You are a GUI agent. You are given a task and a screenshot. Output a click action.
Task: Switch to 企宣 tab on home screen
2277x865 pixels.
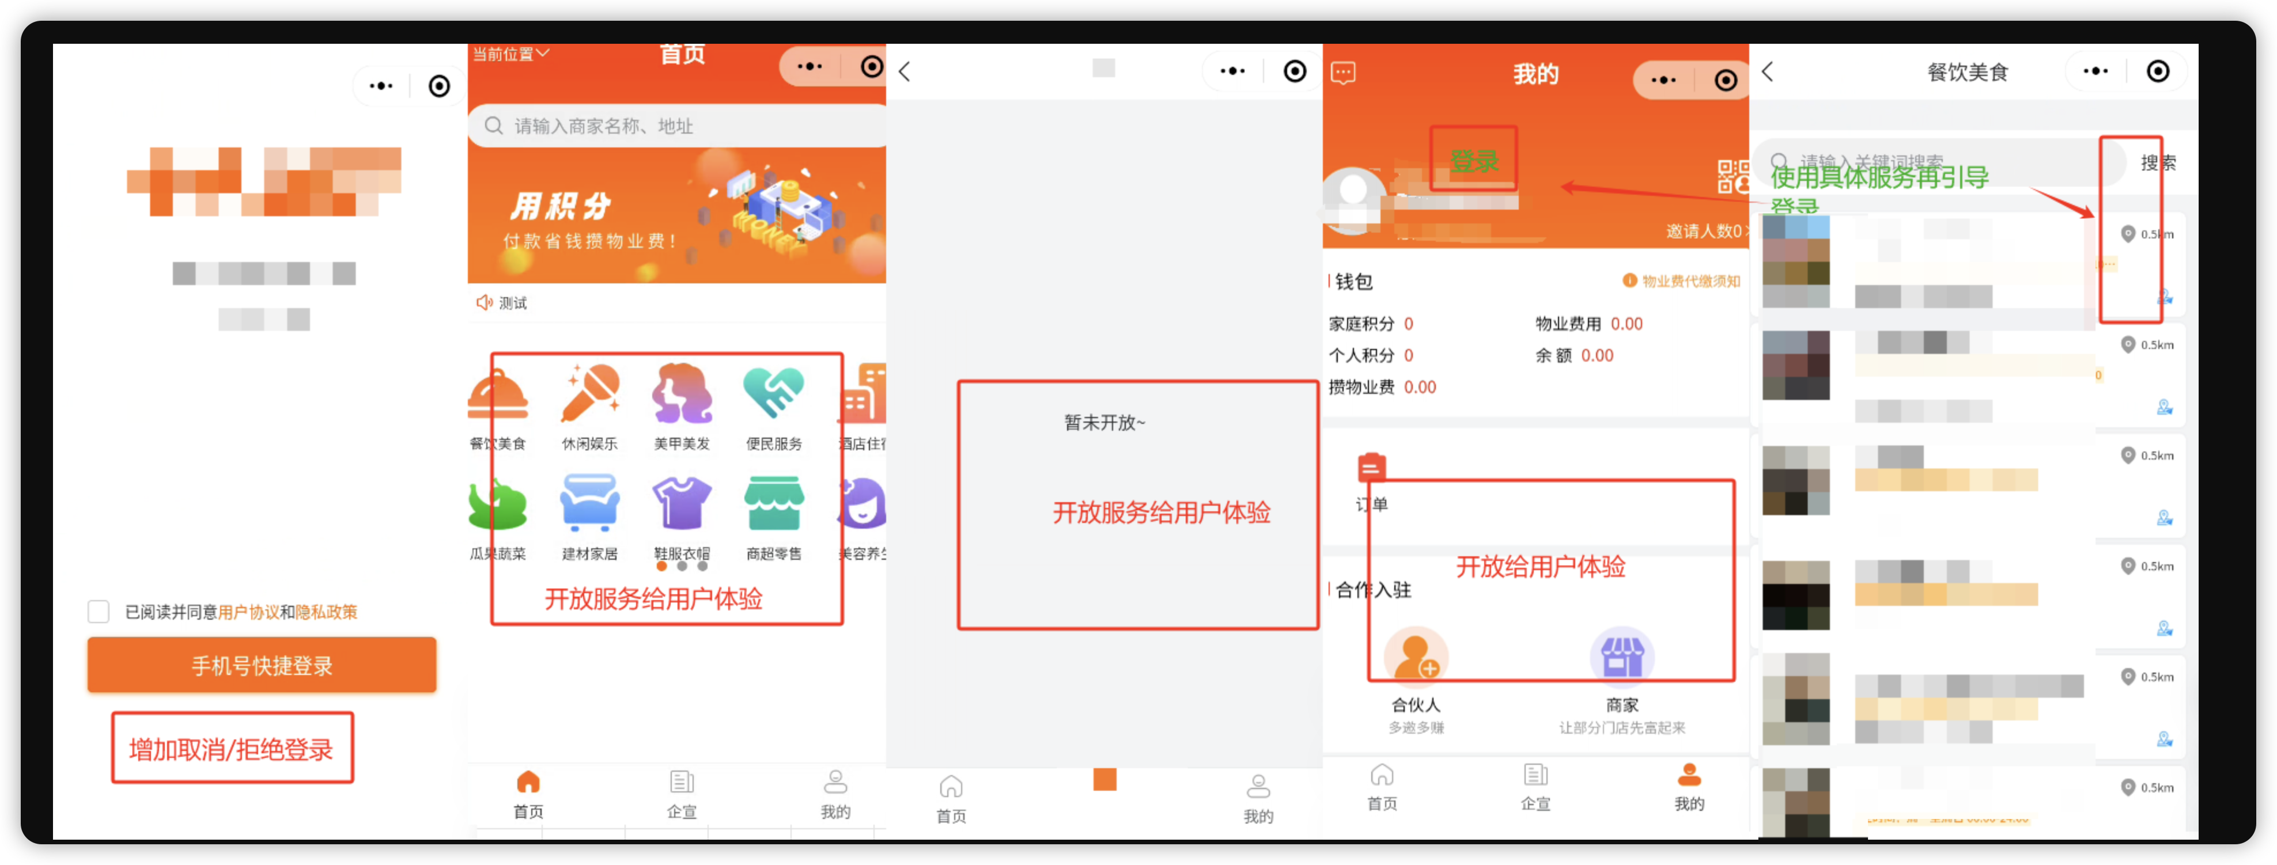(682, 794)
